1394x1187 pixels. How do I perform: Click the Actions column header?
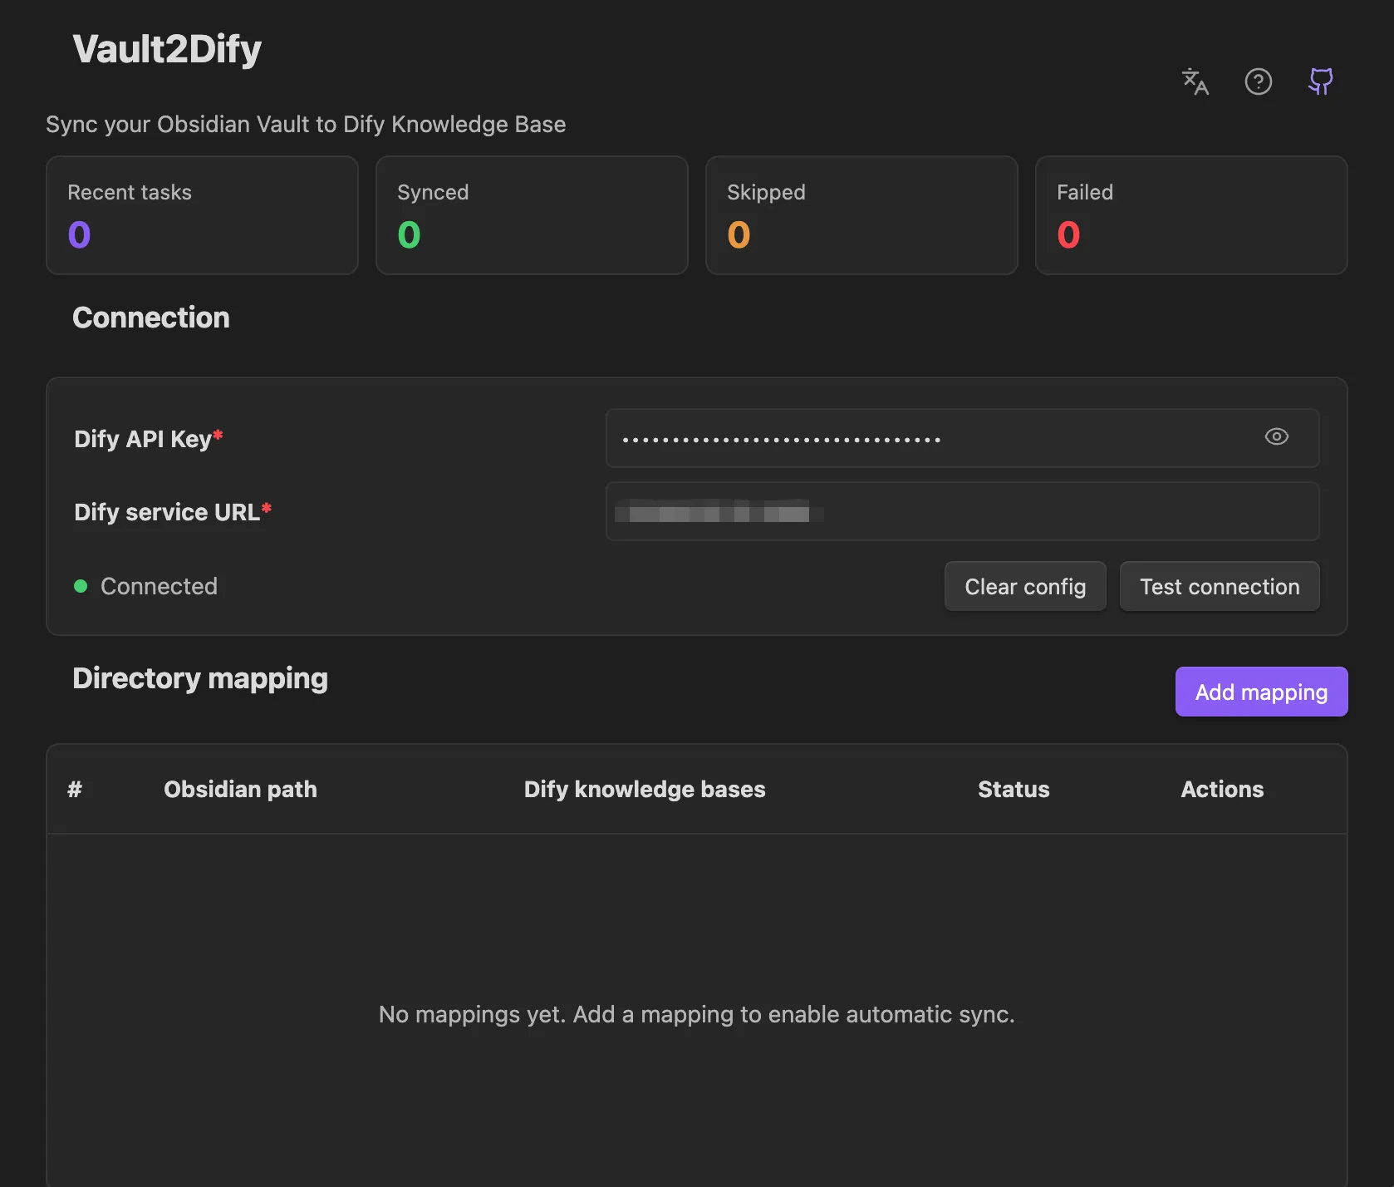tap(1222, 789)
